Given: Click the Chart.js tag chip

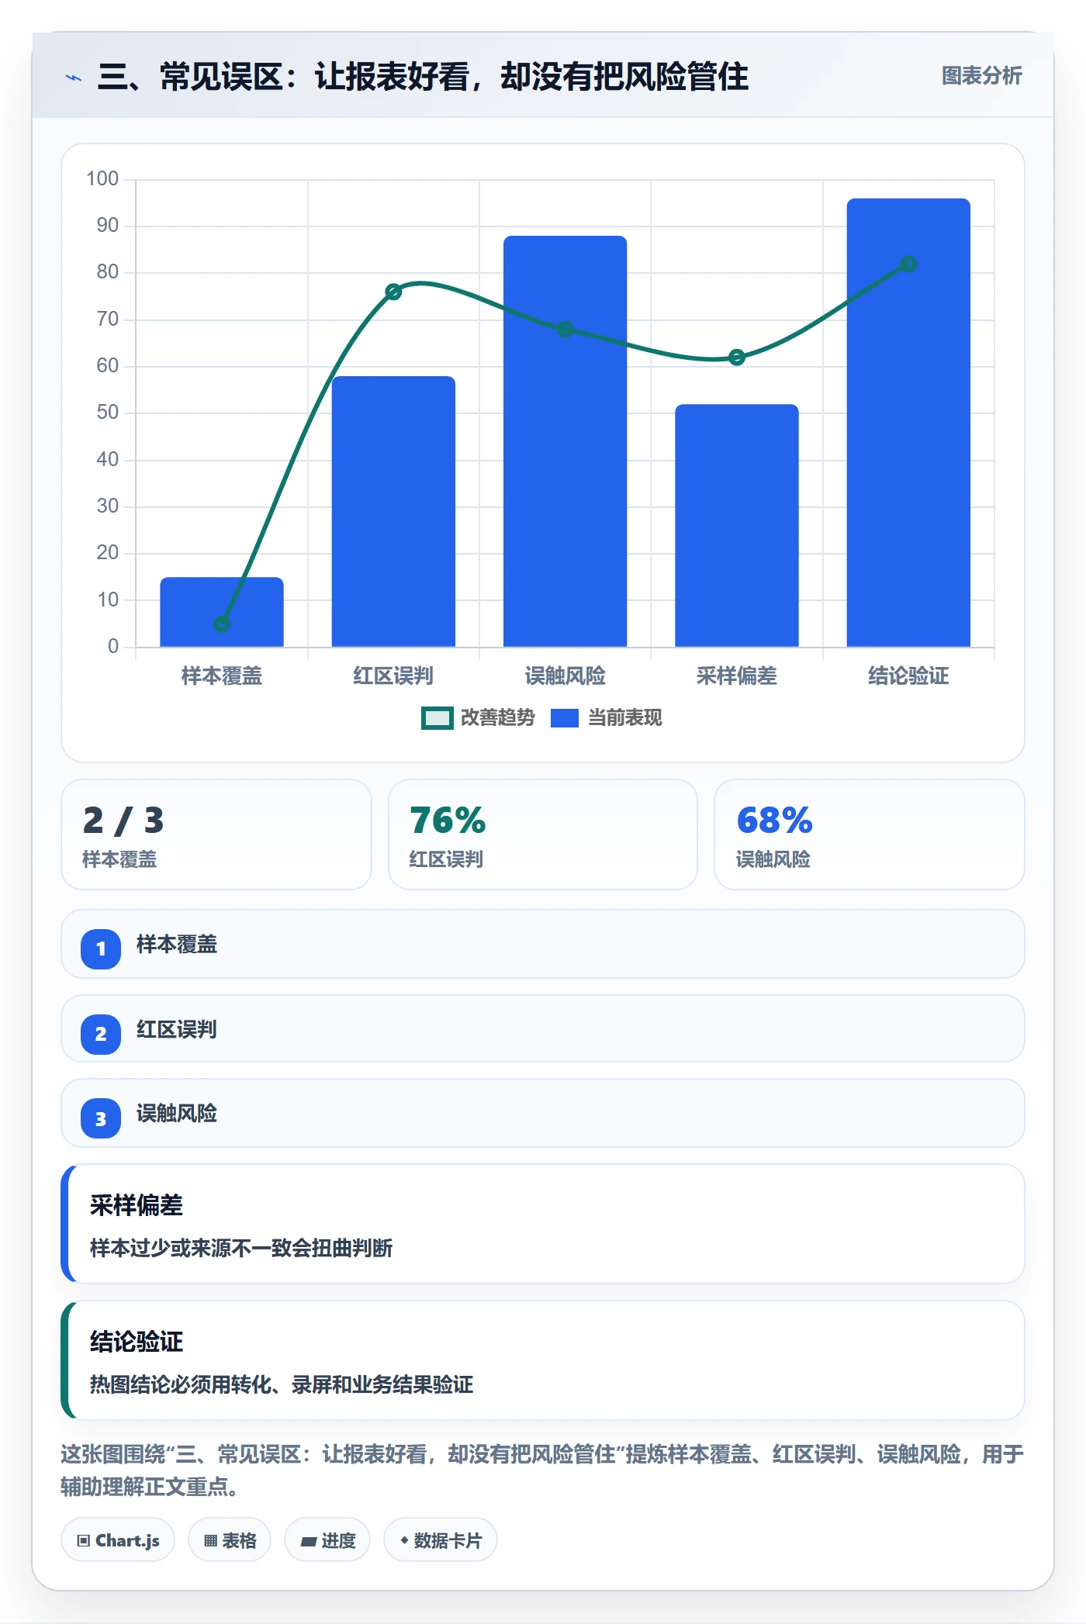Looking at the screenshot, I should (118, 1540).
